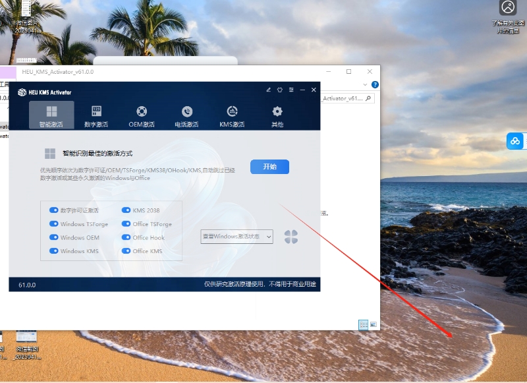This screenshot has height=383, width=527.
Task: Click the 了解有关此图片的信息 desktop icon
Action: coord(508,17)
